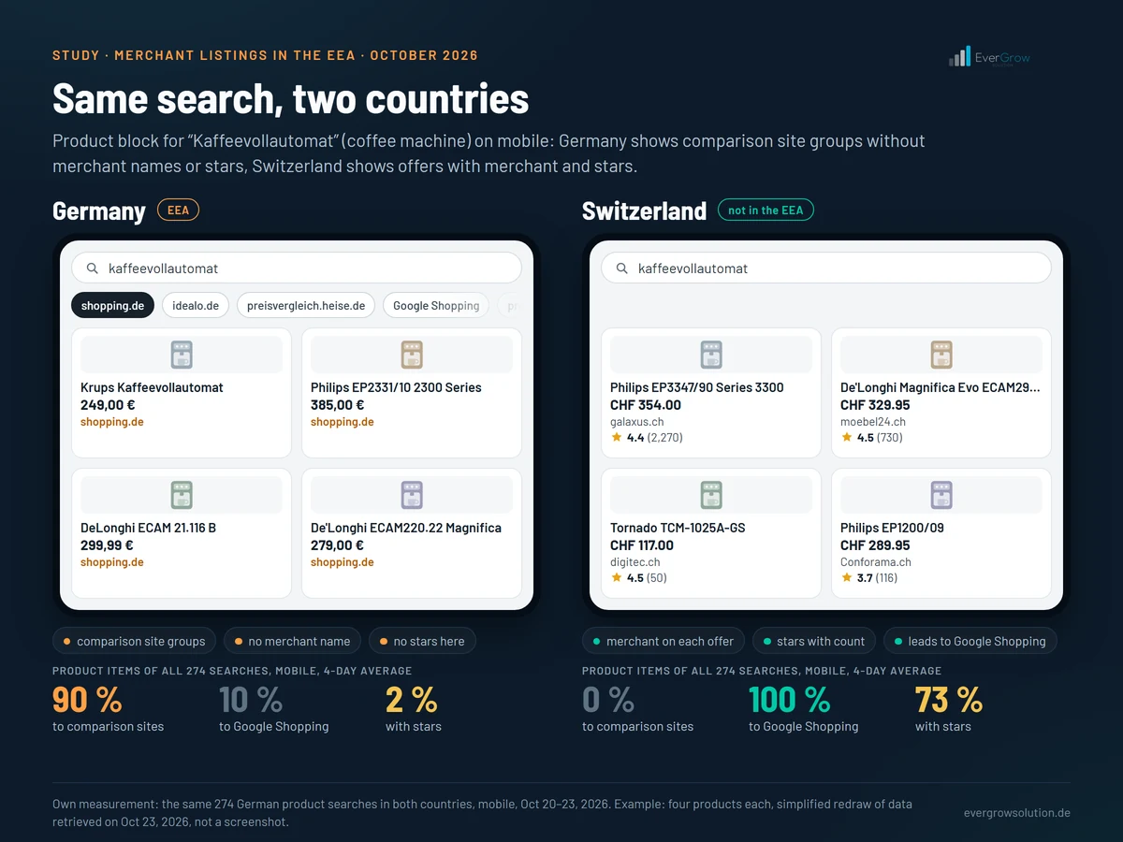
Task: Click price 385,00 €
Action: [x=338, y=405]
